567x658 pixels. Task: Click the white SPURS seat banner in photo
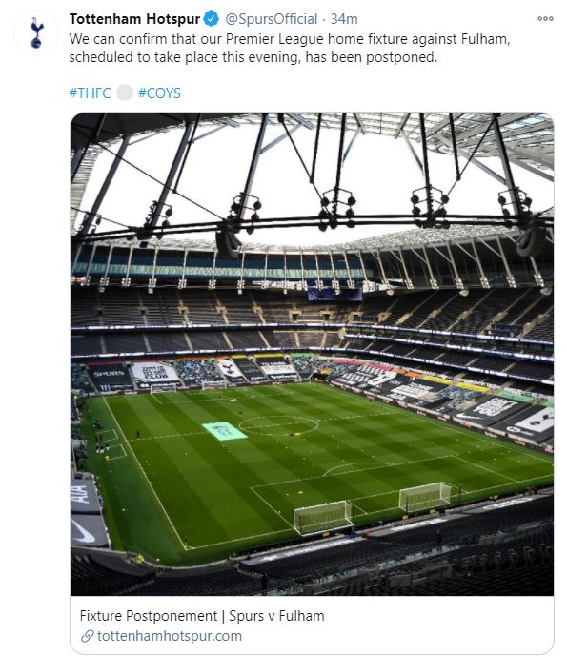click(154, 372)
